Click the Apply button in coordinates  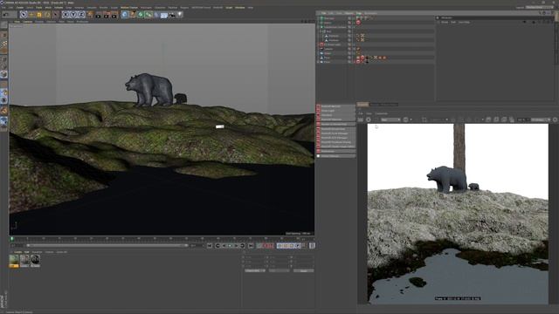tap(303, 270)
